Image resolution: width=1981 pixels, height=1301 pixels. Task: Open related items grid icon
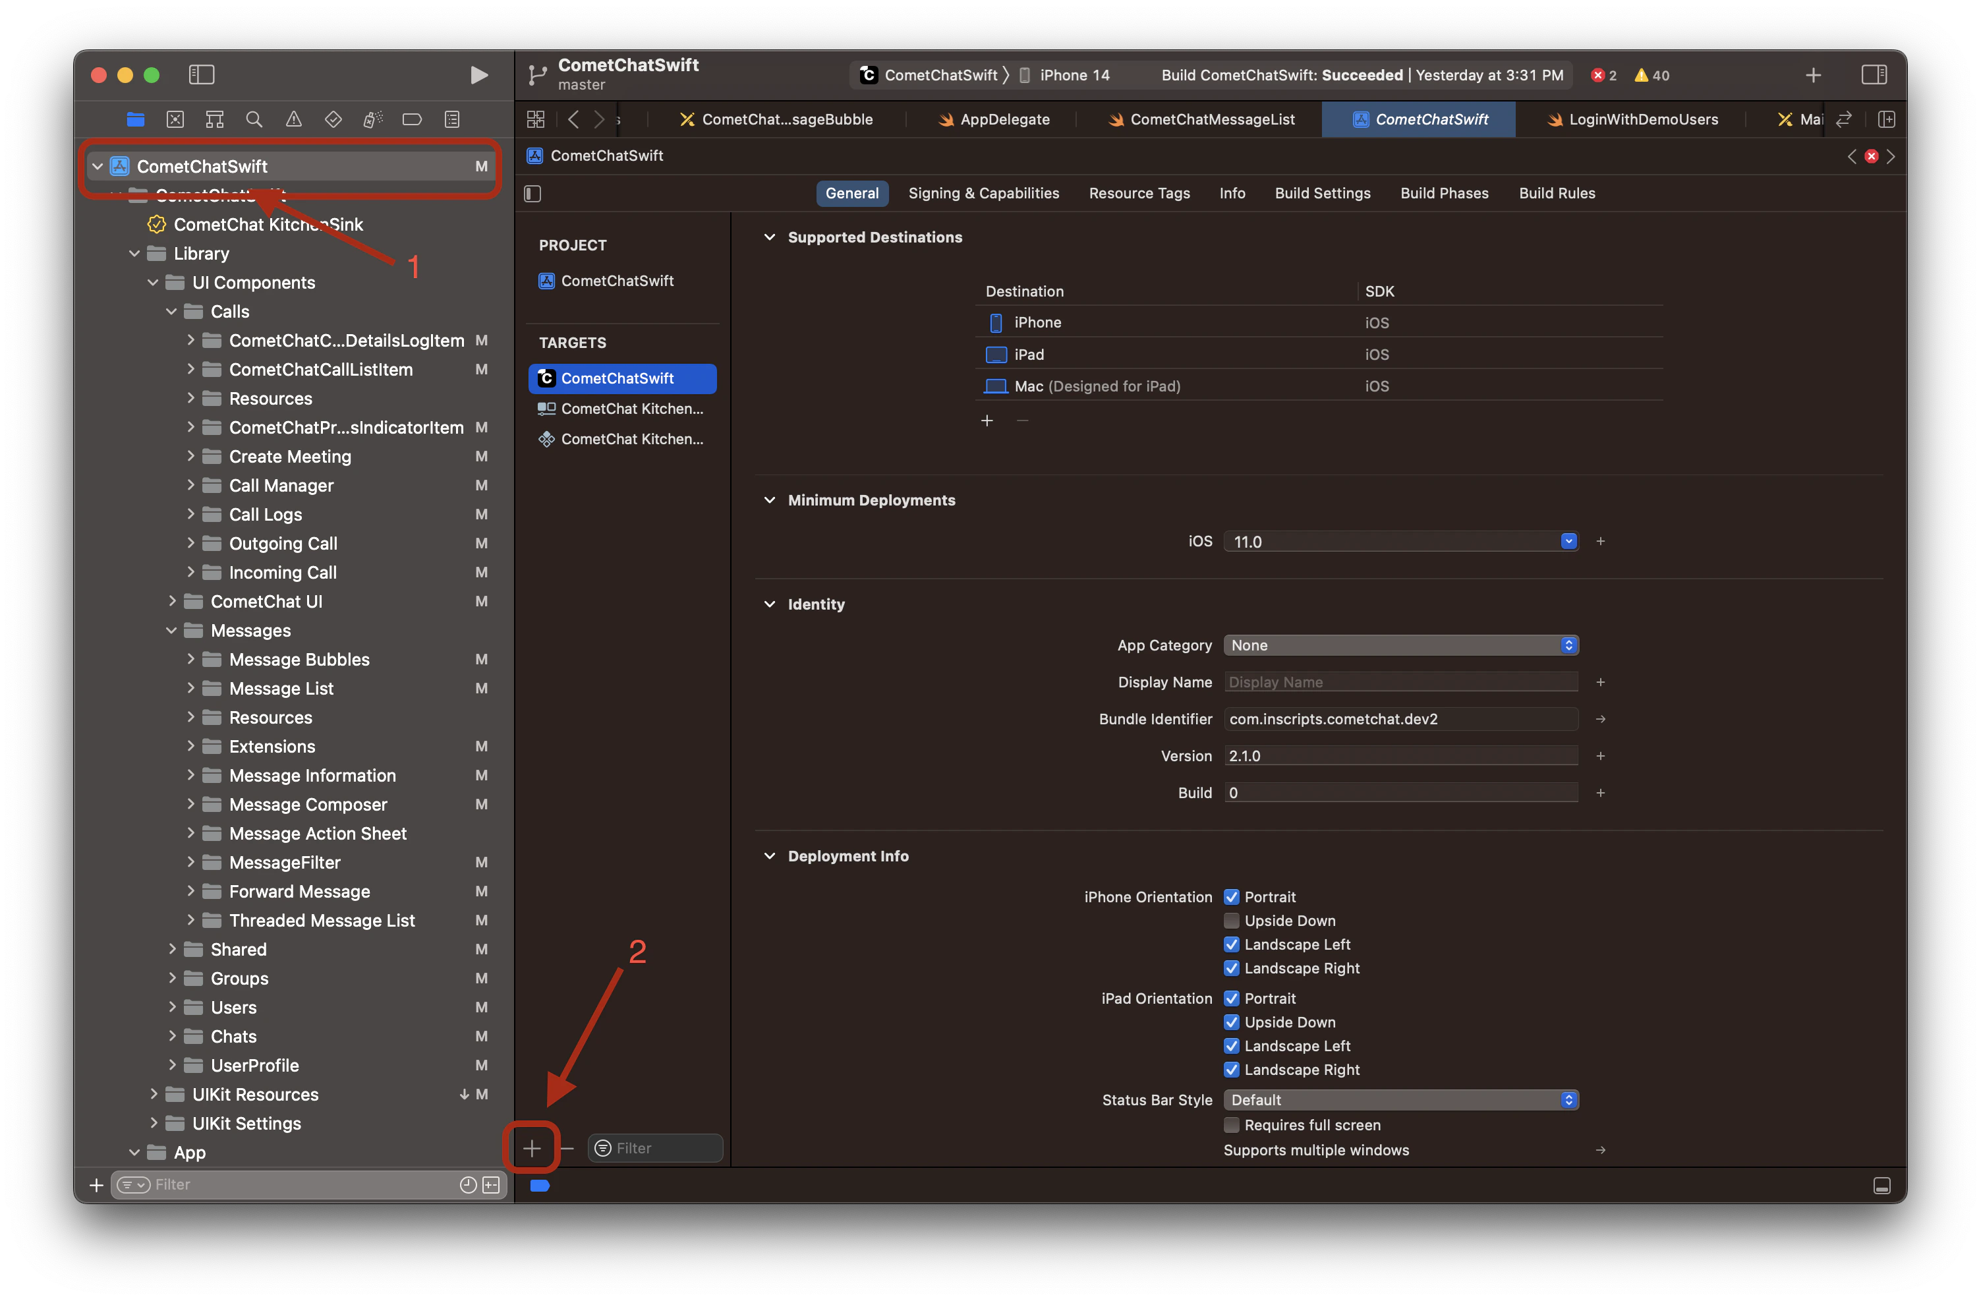click(536, 119)
